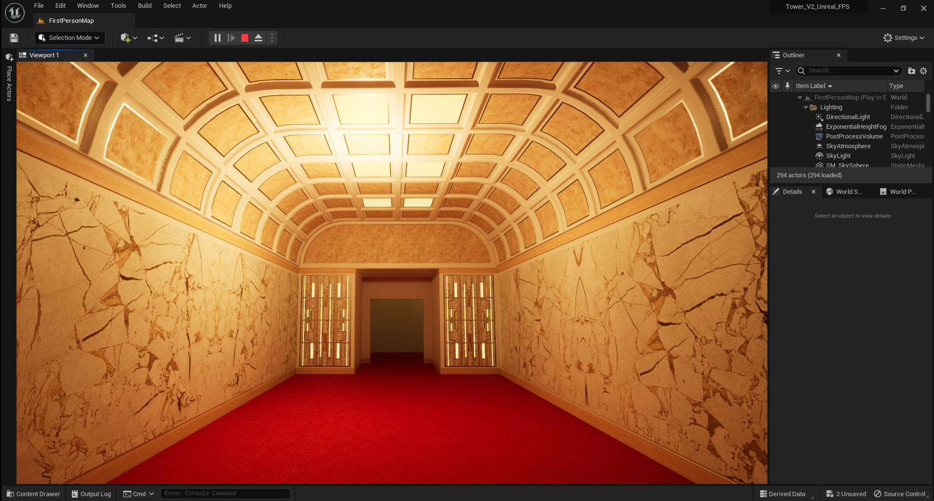This screenshot has width=934, height=501.
Task: Collapse the FirstPersonMap world tree
Action: (x=799, y=98)
